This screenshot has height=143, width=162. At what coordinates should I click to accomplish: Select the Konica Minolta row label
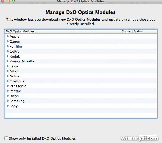pos(22,61)
